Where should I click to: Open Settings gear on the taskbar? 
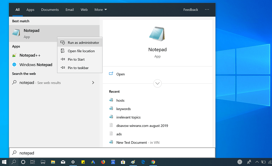73,162
